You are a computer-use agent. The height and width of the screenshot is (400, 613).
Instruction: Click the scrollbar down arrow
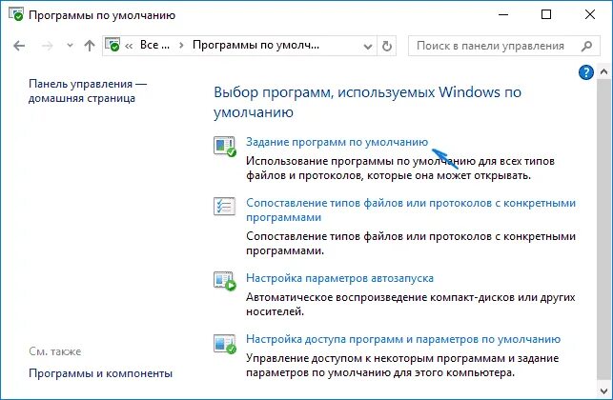coord(603,391)
